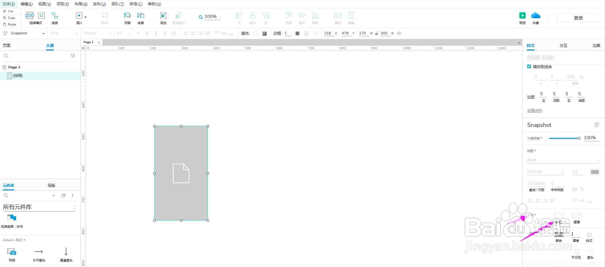Viewport: 605px width, 267px height.
Task: Click the 设置动作 link
Action: point(535,111)
